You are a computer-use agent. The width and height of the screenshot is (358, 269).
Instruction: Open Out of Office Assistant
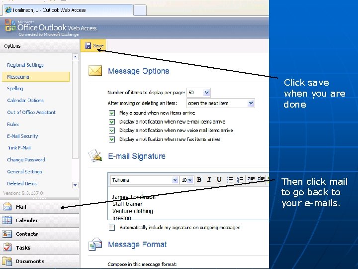click(x=31, y=112)
